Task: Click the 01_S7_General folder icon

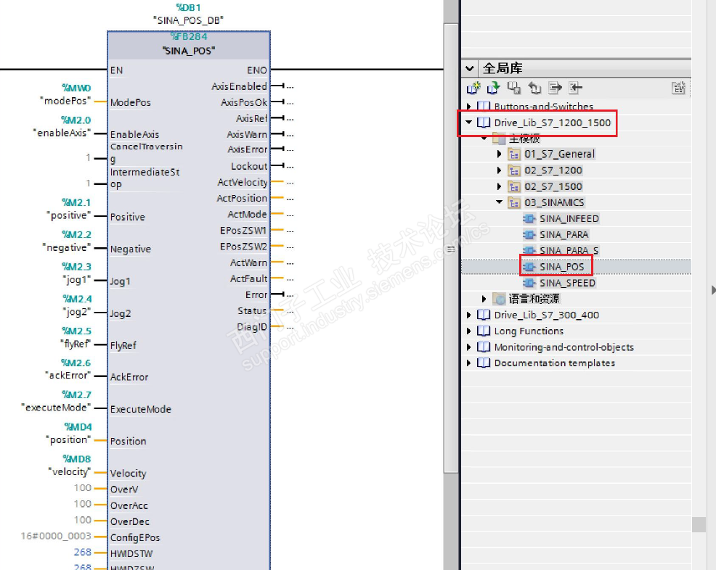Action: pyautogui.click(x=514, y=154)
